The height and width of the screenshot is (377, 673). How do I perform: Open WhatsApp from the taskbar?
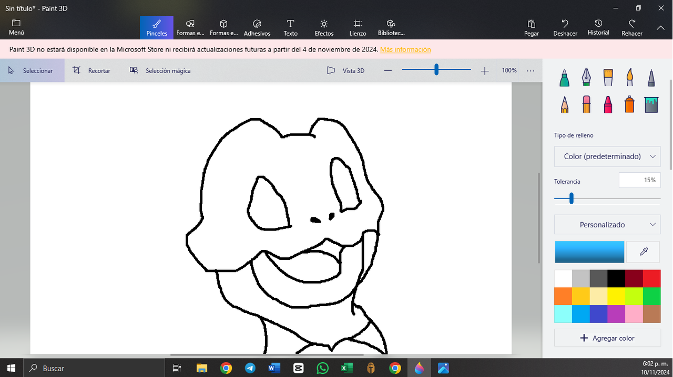[x=323, y=368]
